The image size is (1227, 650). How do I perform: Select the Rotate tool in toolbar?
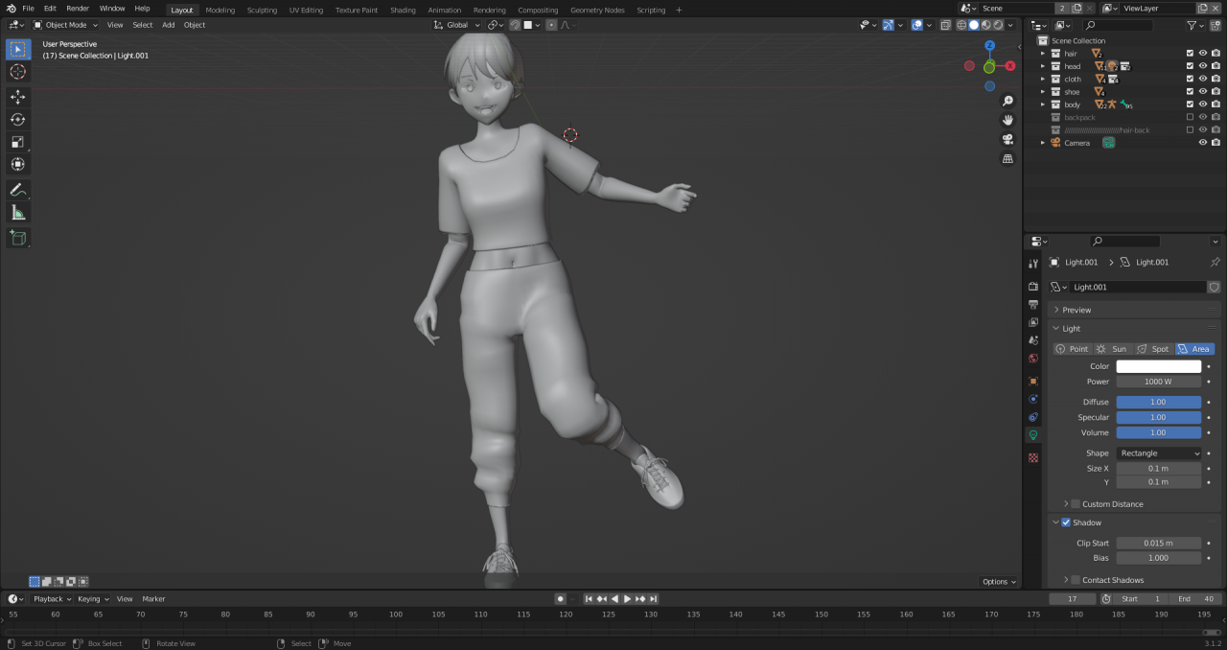(x=17, y=120)
